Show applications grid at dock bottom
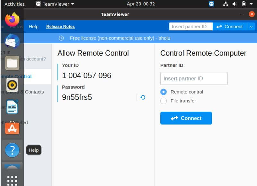Image resolution: width=257 pixels, height=186 pixels. pyautogui.click(x=12, y=181)
